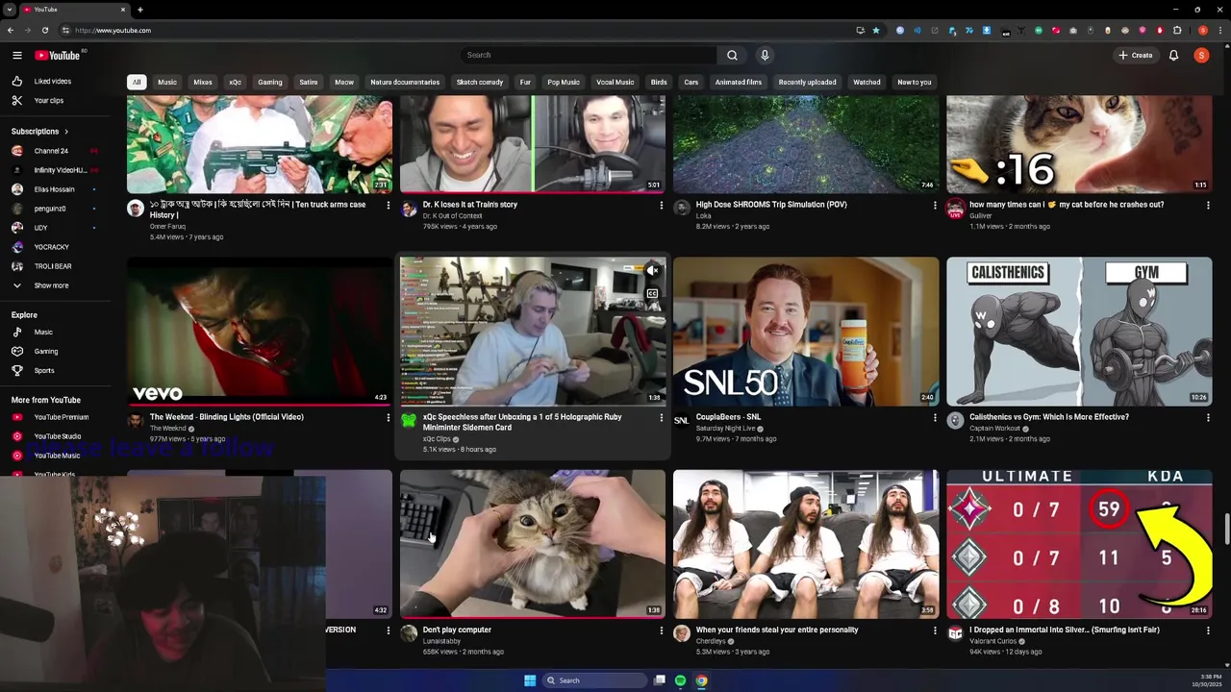Open the Captain Workout channel link
The width and height of the screenshot is (1231, 692).
[994, 429]
